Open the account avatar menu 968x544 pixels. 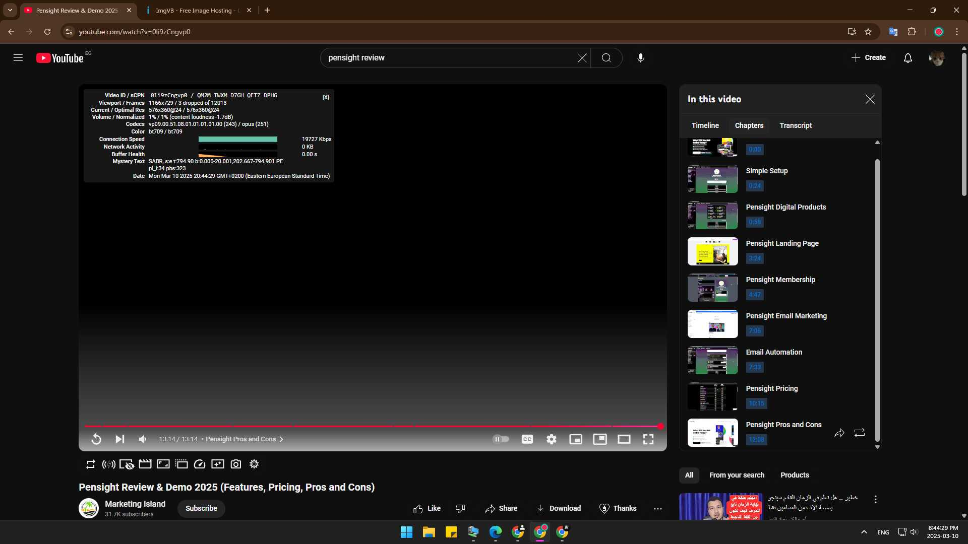(x=937, y=58)
